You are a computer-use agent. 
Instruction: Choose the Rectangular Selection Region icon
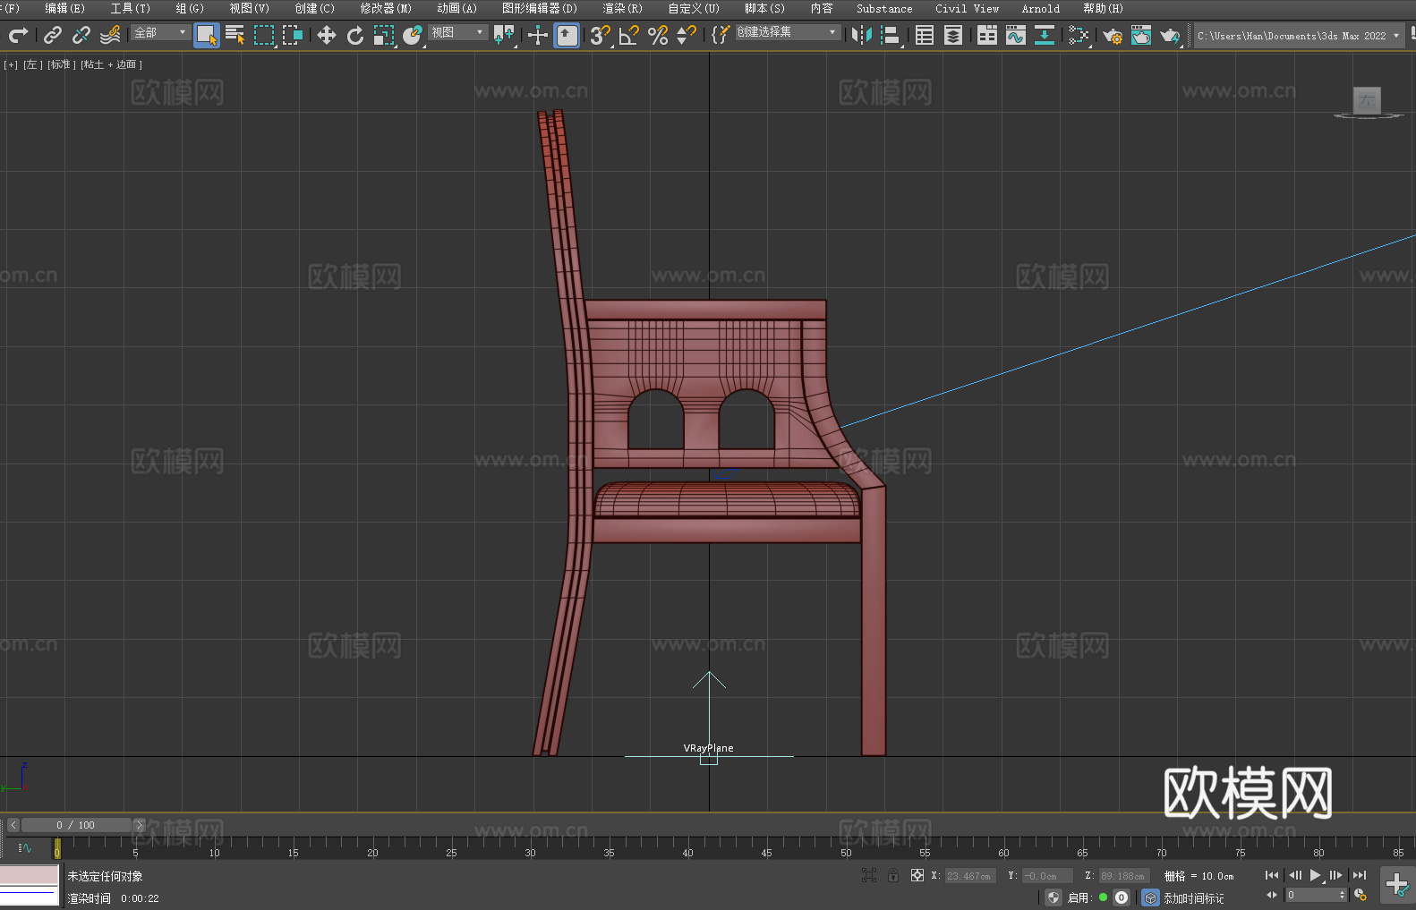point(264,35)
